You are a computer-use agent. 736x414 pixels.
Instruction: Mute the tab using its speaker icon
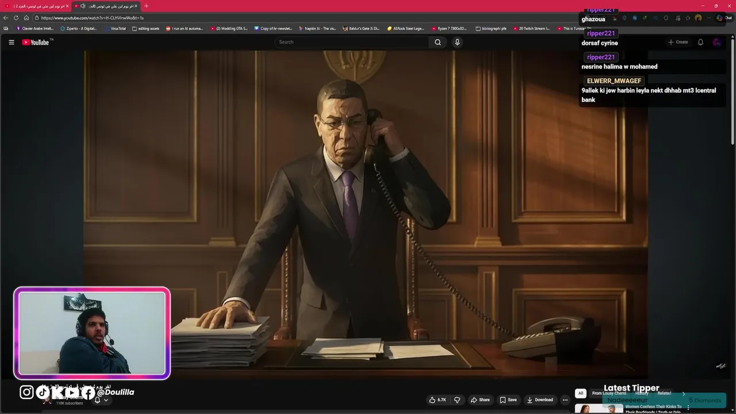tap(83, 6)
